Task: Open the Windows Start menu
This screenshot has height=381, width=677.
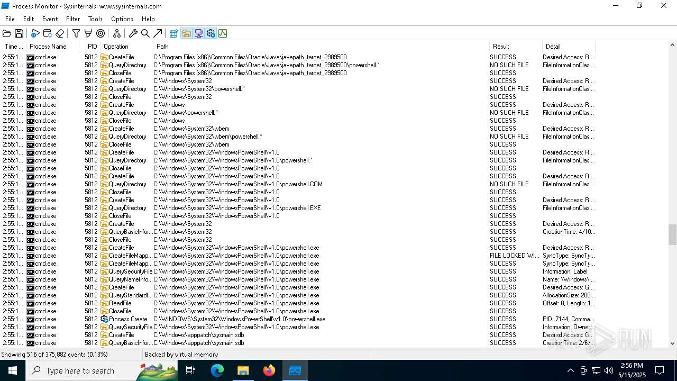Action: pos(13,370)
